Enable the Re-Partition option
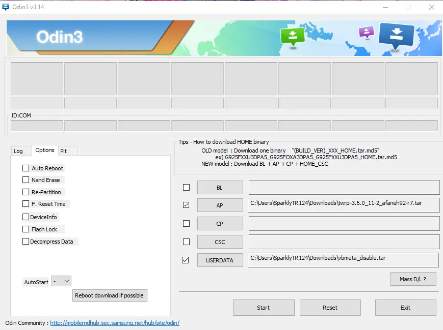 pyautogui.click(x=25, y=192)
